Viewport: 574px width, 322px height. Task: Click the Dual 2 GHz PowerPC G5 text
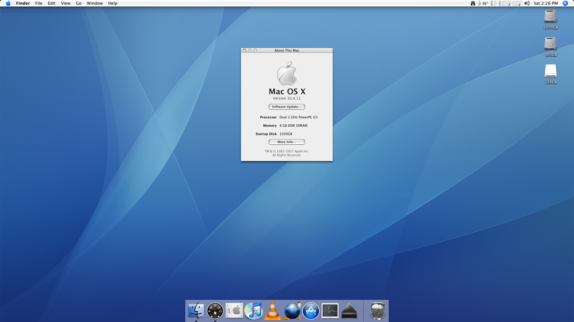[x=298, y=117]
